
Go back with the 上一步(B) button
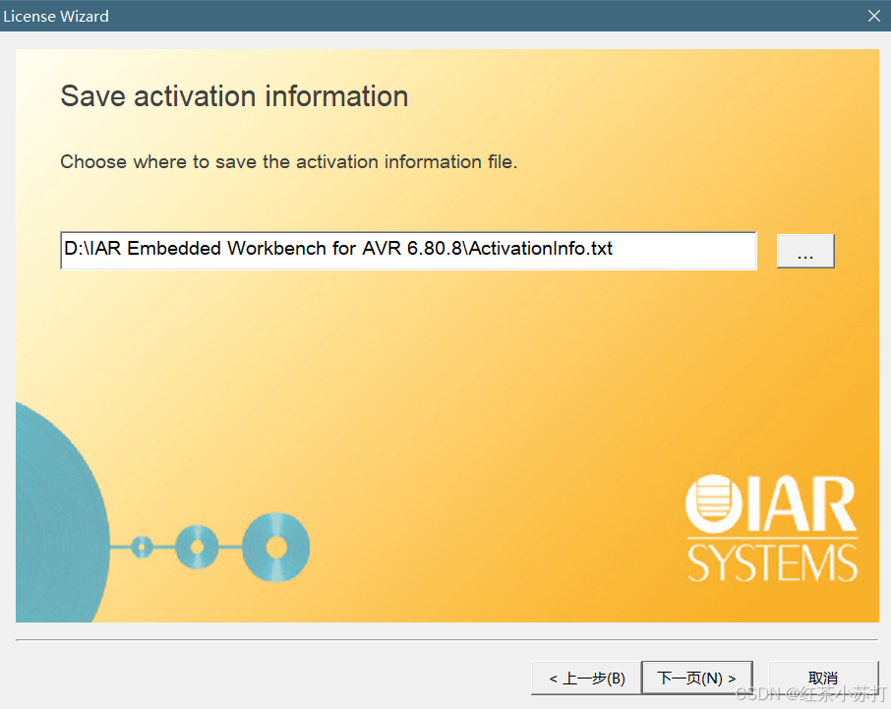pos(586,678)
